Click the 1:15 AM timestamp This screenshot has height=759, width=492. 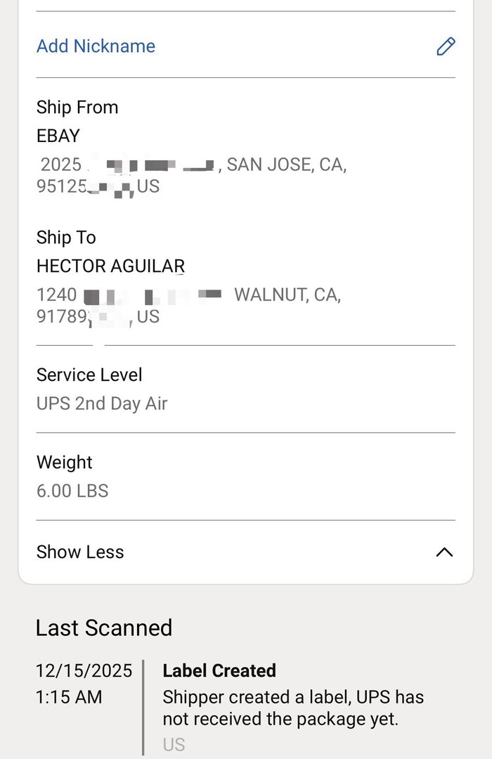click(x=67, y=697)
